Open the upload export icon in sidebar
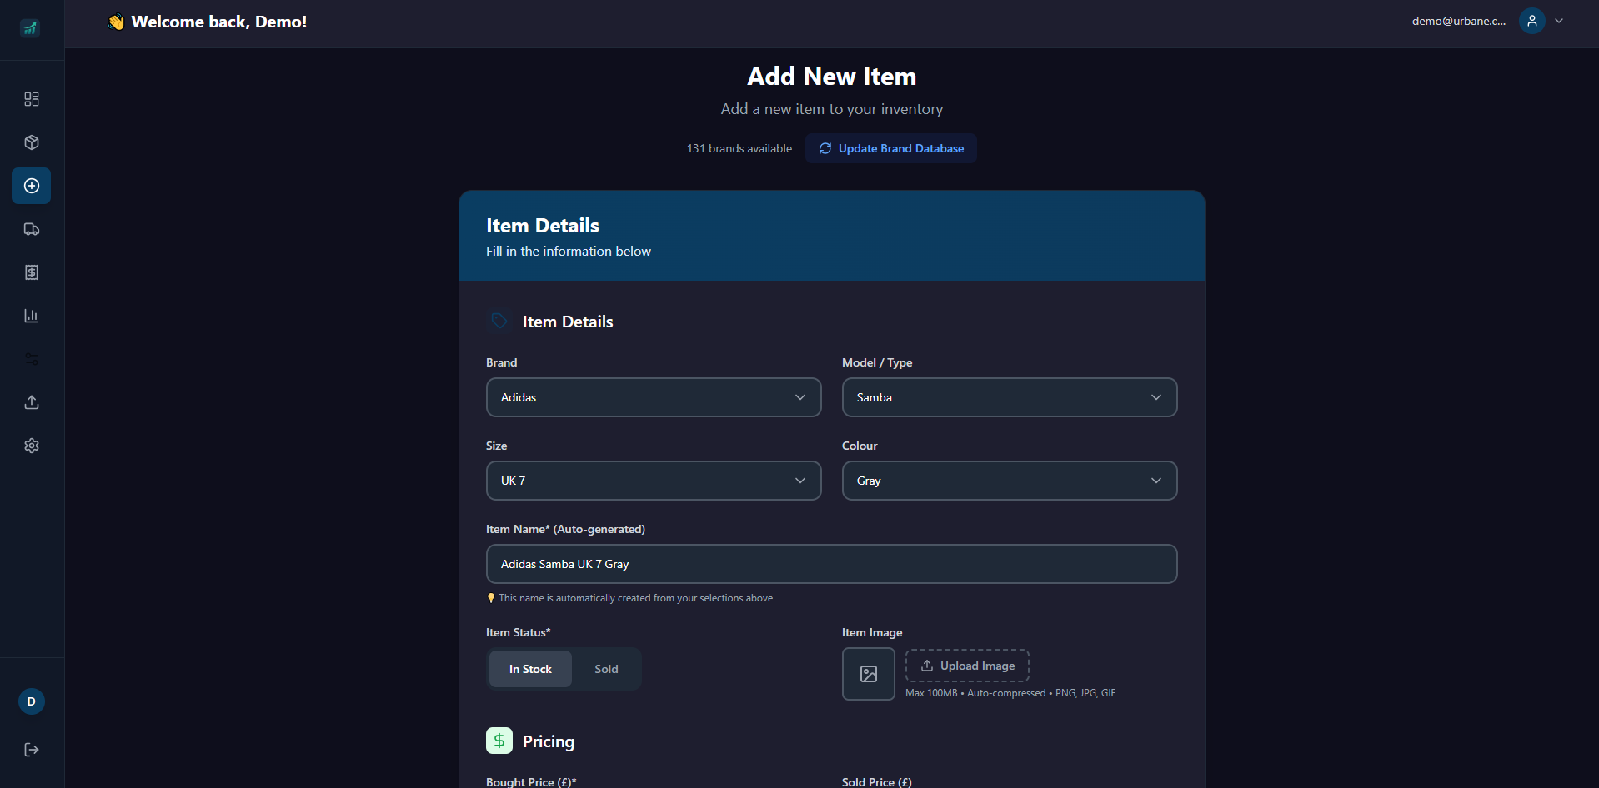 32,402
